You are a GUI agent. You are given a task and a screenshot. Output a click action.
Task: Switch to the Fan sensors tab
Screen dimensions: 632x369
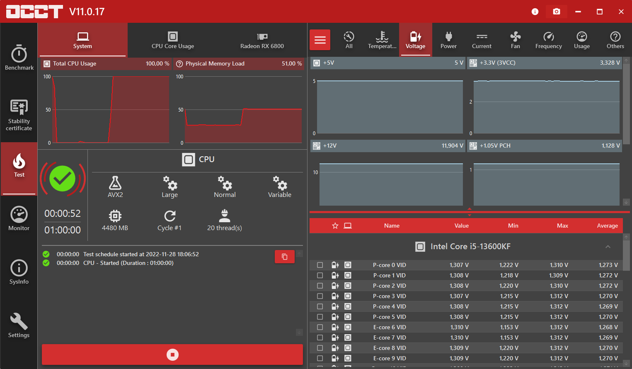pos(515,40)
